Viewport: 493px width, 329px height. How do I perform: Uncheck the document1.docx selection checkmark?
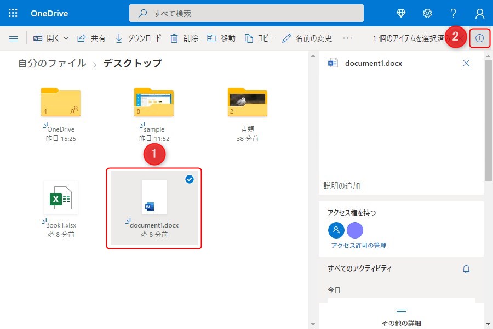point(190,179)
